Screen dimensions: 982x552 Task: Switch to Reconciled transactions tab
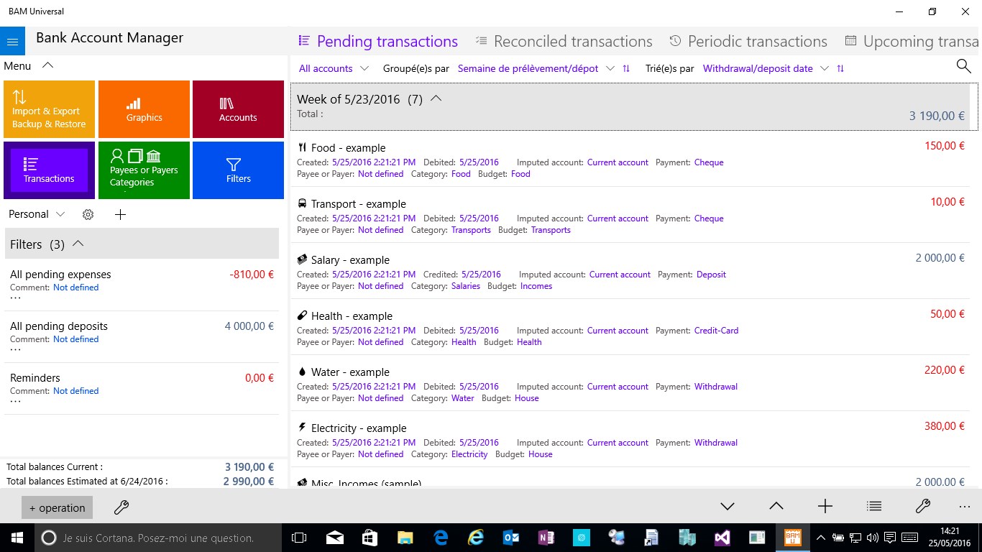click(x=564, y=42)
